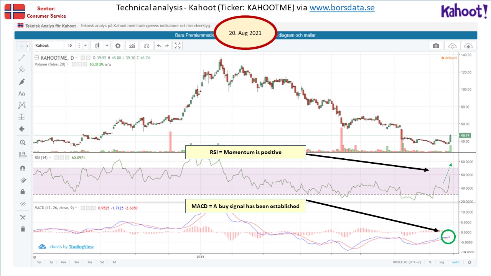This screenshot has height=276, width=491.
Task: Expand the KAHOOTME, D symbol dropdown
Action: coord(76,58)
